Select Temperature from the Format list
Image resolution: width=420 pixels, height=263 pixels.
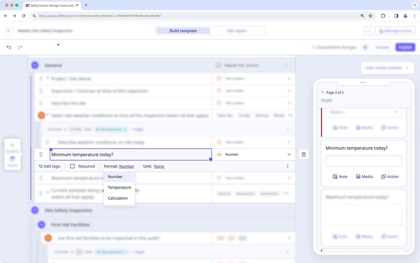119,187
